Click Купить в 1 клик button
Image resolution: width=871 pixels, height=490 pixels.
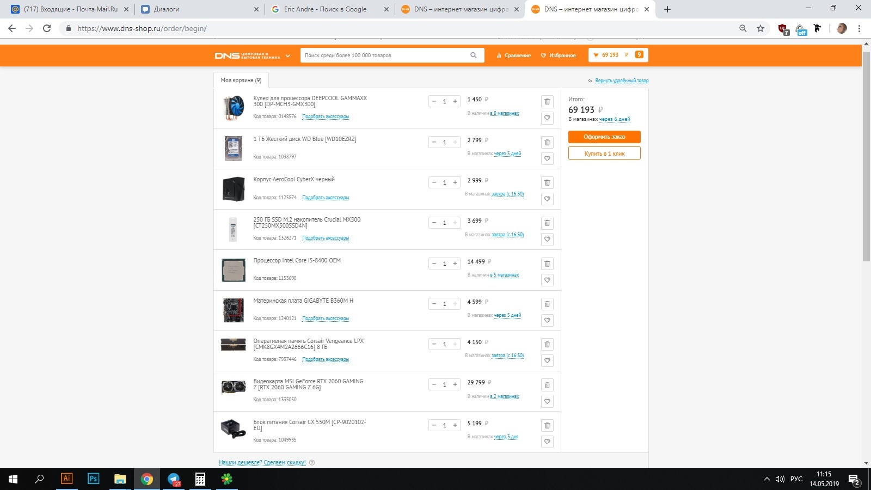point(604,154)
